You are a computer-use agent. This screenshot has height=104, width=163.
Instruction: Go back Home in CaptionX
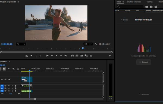point(125,20)
